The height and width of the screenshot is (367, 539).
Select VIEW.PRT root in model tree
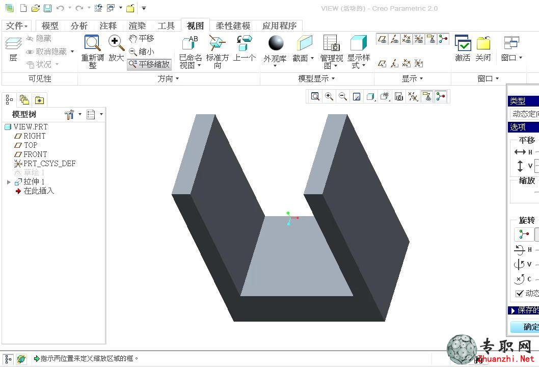(26, 127)
